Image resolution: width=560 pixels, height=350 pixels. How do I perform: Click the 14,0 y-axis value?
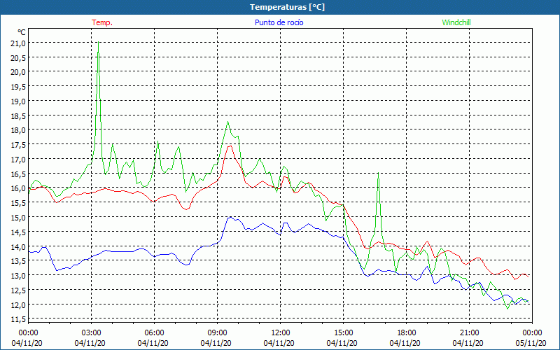click(x=18, y=246)
